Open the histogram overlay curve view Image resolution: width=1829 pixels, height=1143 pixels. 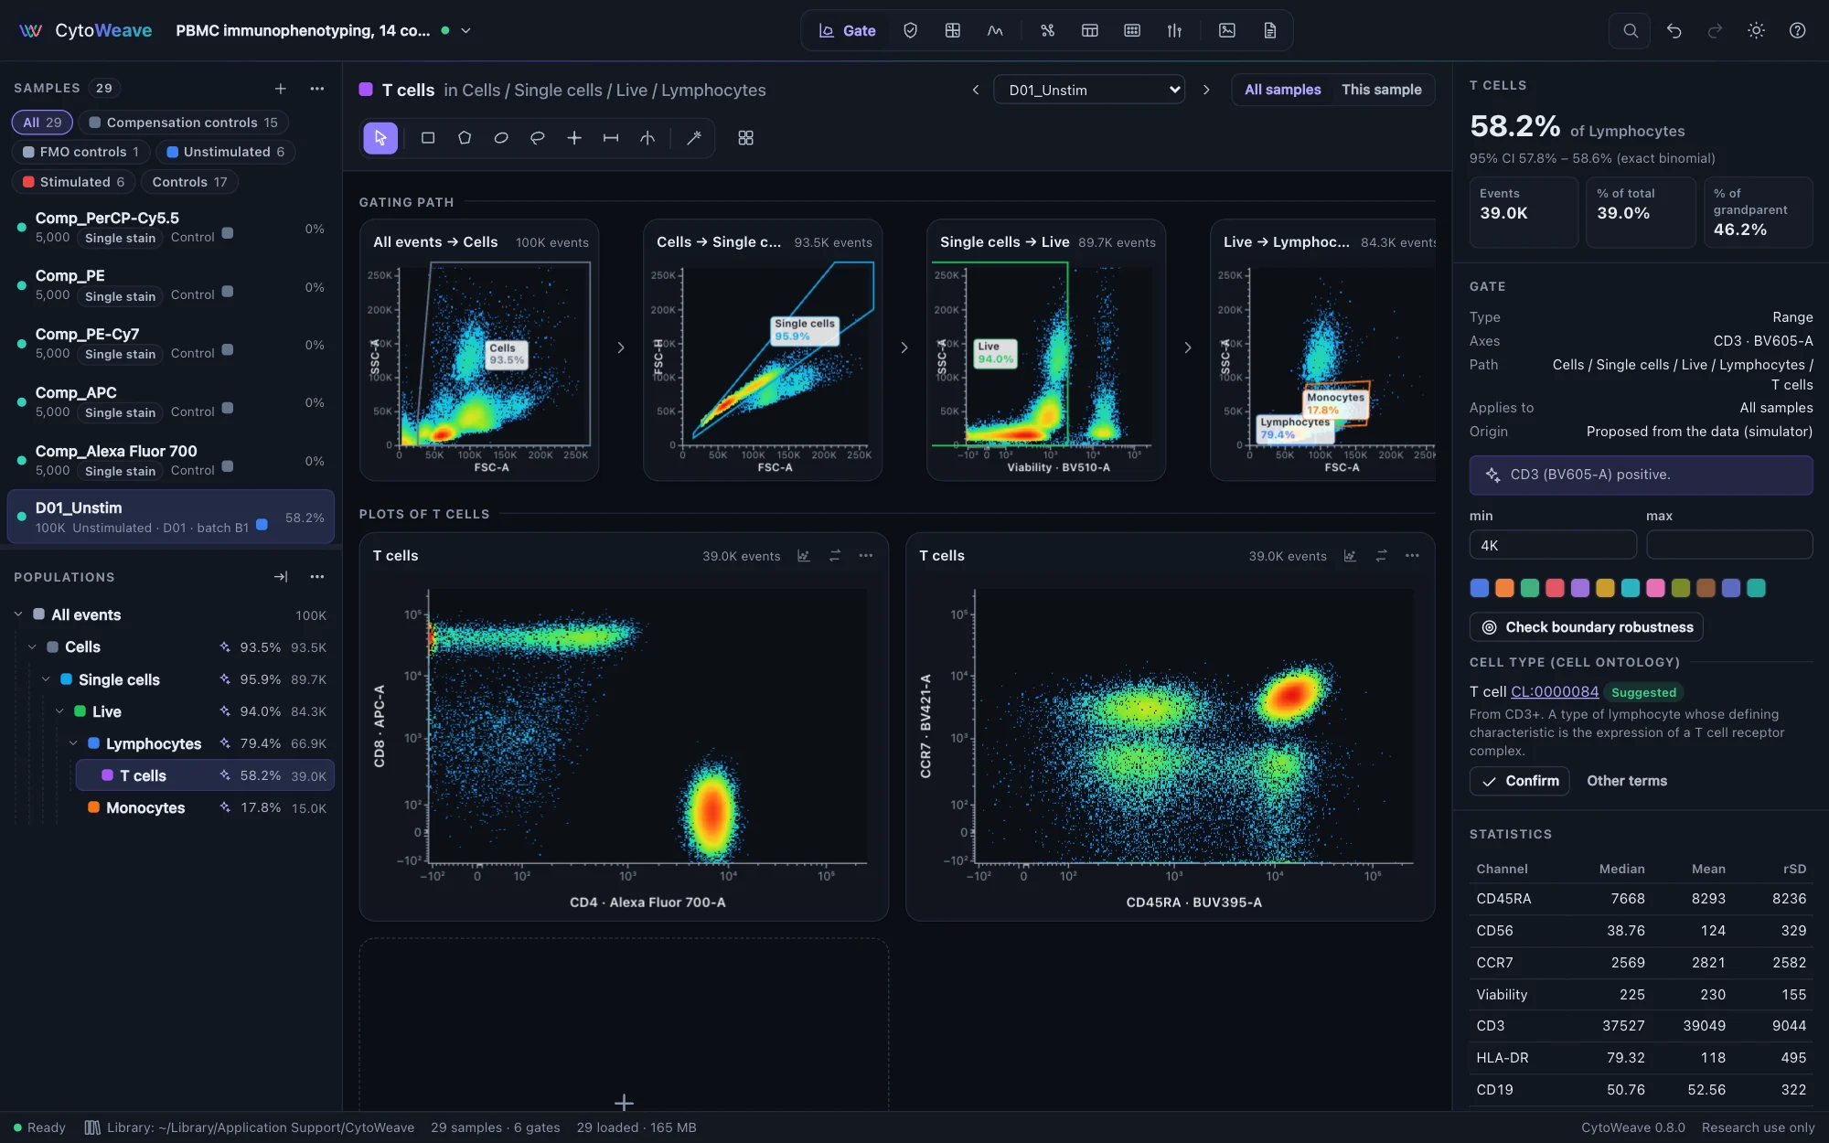click(995, 30)
